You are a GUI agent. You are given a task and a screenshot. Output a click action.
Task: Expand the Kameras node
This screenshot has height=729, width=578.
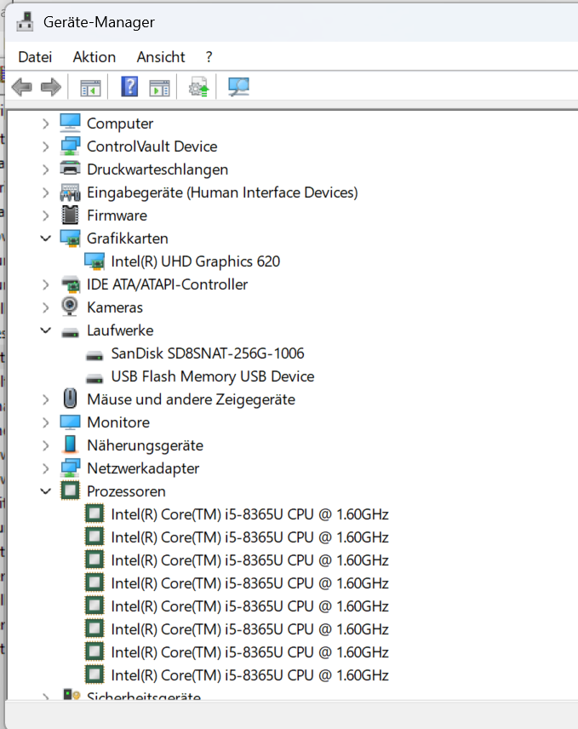(45, 307)
